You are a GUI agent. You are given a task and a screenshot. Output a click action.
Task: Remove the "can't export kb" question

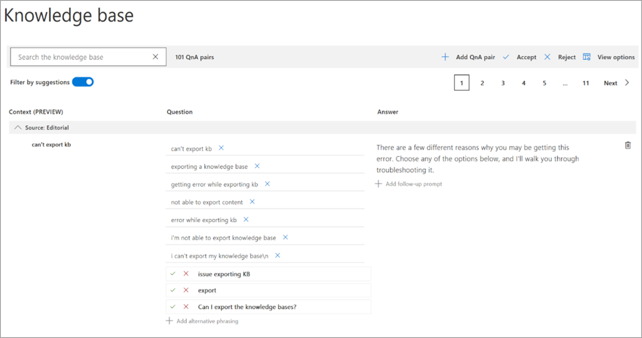point(221,148)
